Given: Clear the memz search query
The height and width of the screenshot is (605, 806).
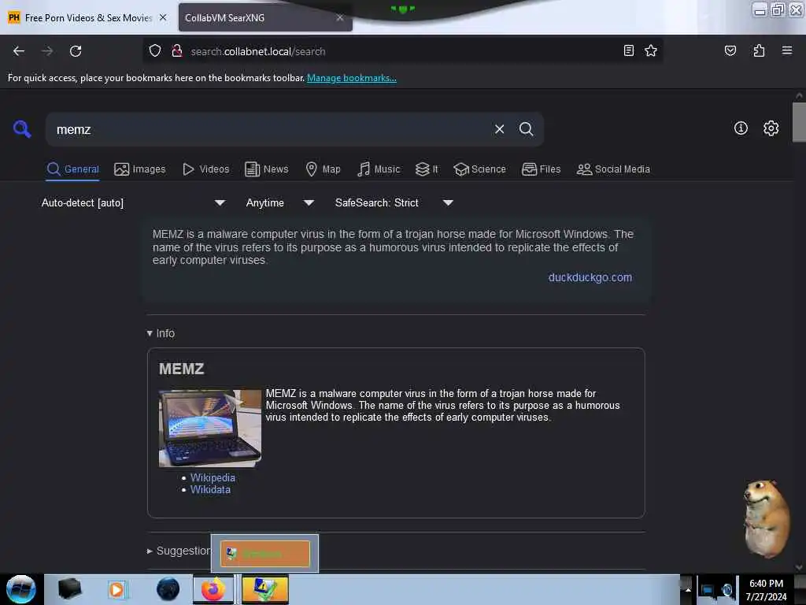Looking at the screenshot, I should click(x=499, y=129).
